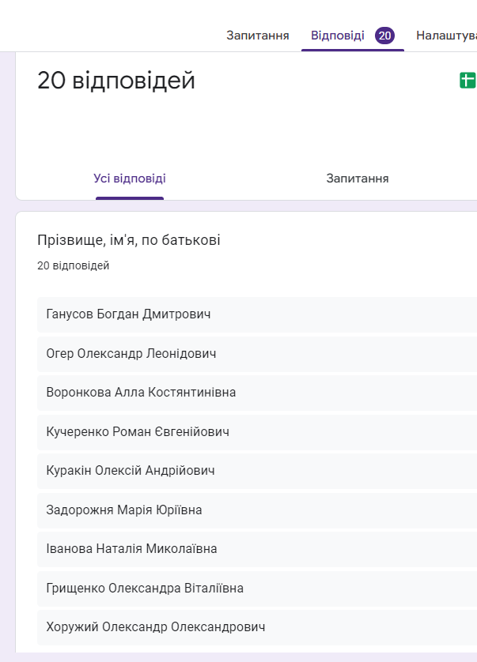Click the purple underline of Усі відповіді
Image resolution: width=477 pixels, height=662 pixels.
[130, 198]
